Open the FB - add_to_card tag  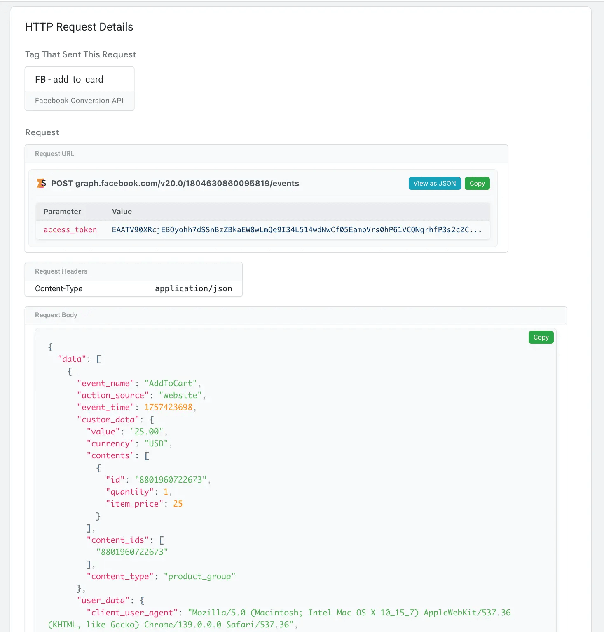coord(69,79)
